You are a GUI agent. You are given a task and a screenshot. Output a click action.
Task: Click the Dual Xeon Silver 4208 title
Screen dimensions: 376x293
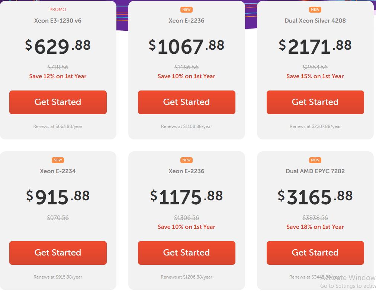[315, 20]
